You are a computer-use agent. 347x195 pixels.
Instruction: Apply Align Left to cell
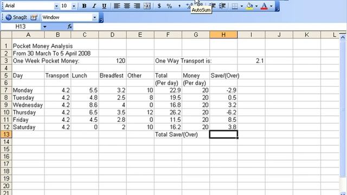coord(117,6)
